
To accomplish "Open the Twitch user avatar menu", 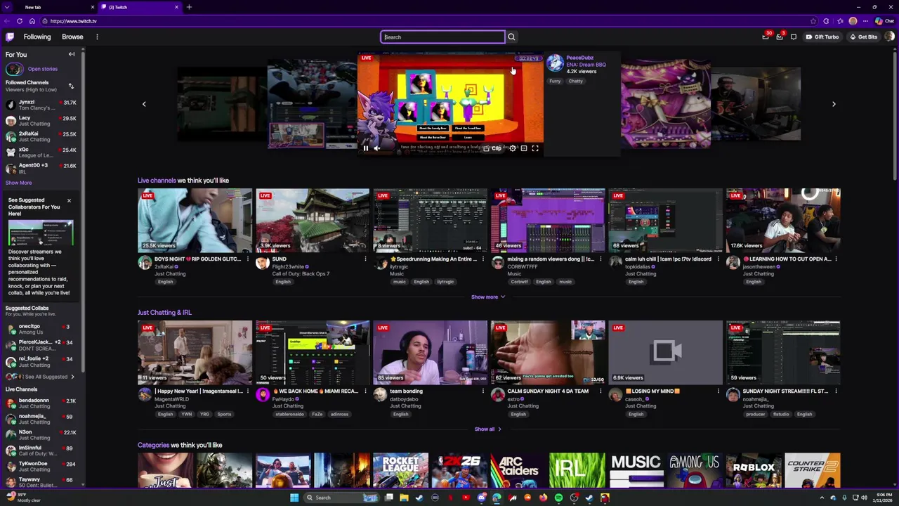I will [890, 37].
